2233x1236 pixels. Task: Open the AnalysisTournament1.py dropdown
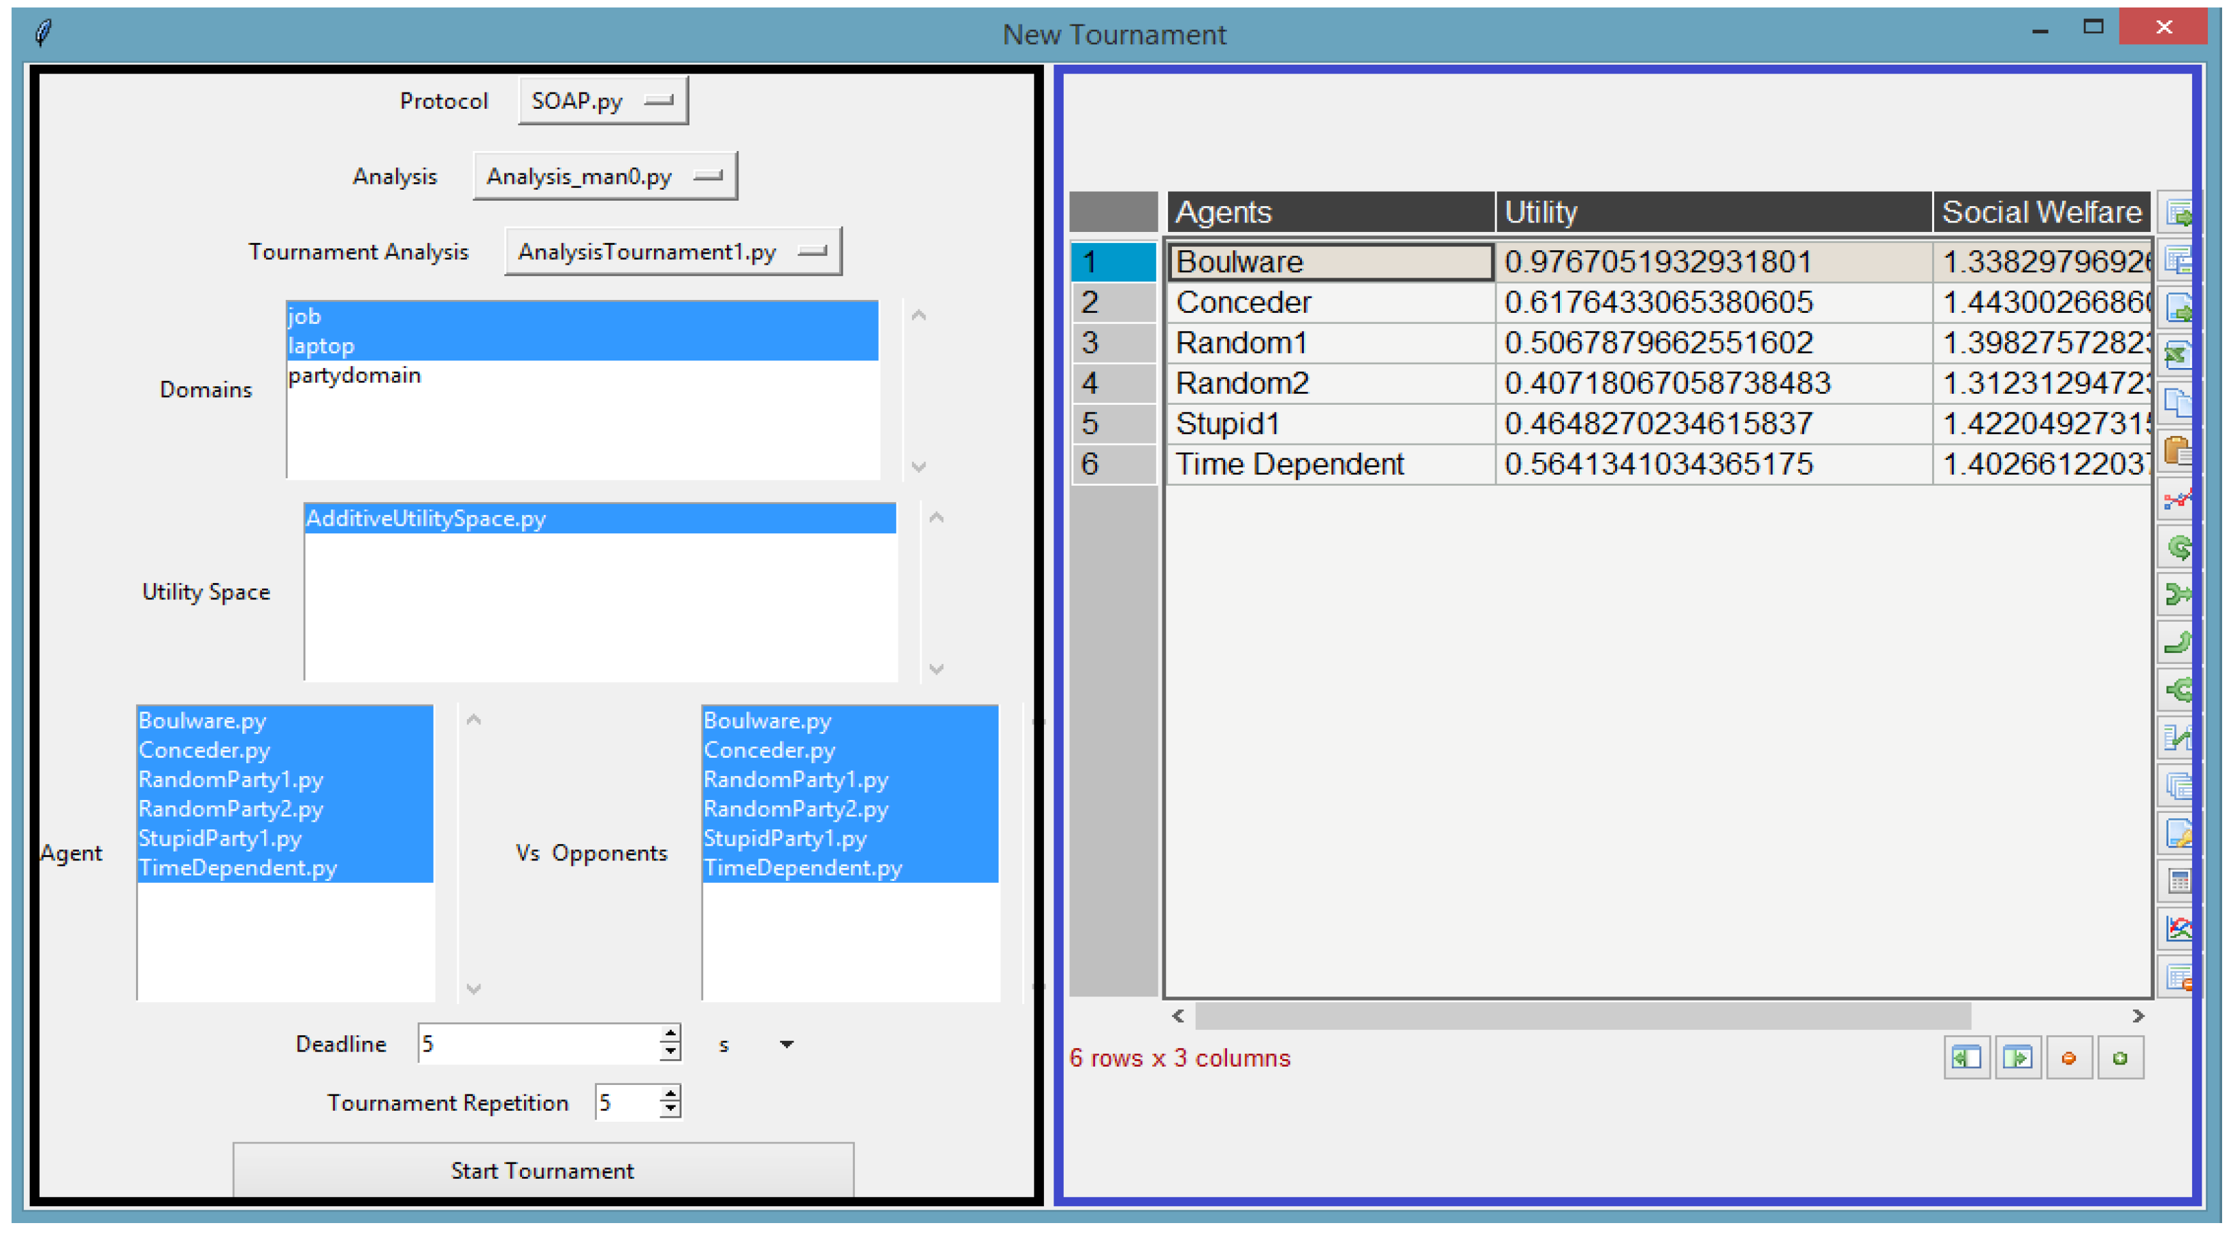point(672,251)
